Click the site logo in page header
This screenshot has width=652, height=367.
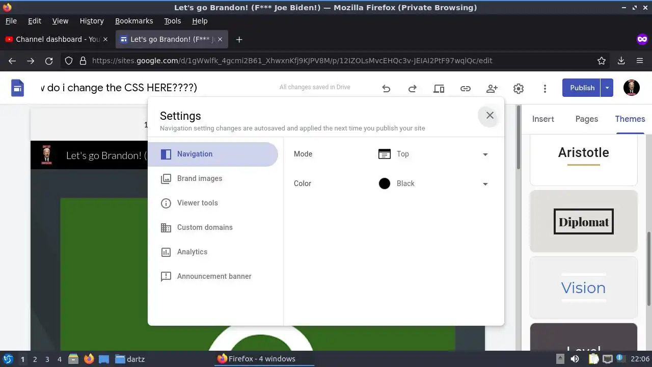[47, 155]
